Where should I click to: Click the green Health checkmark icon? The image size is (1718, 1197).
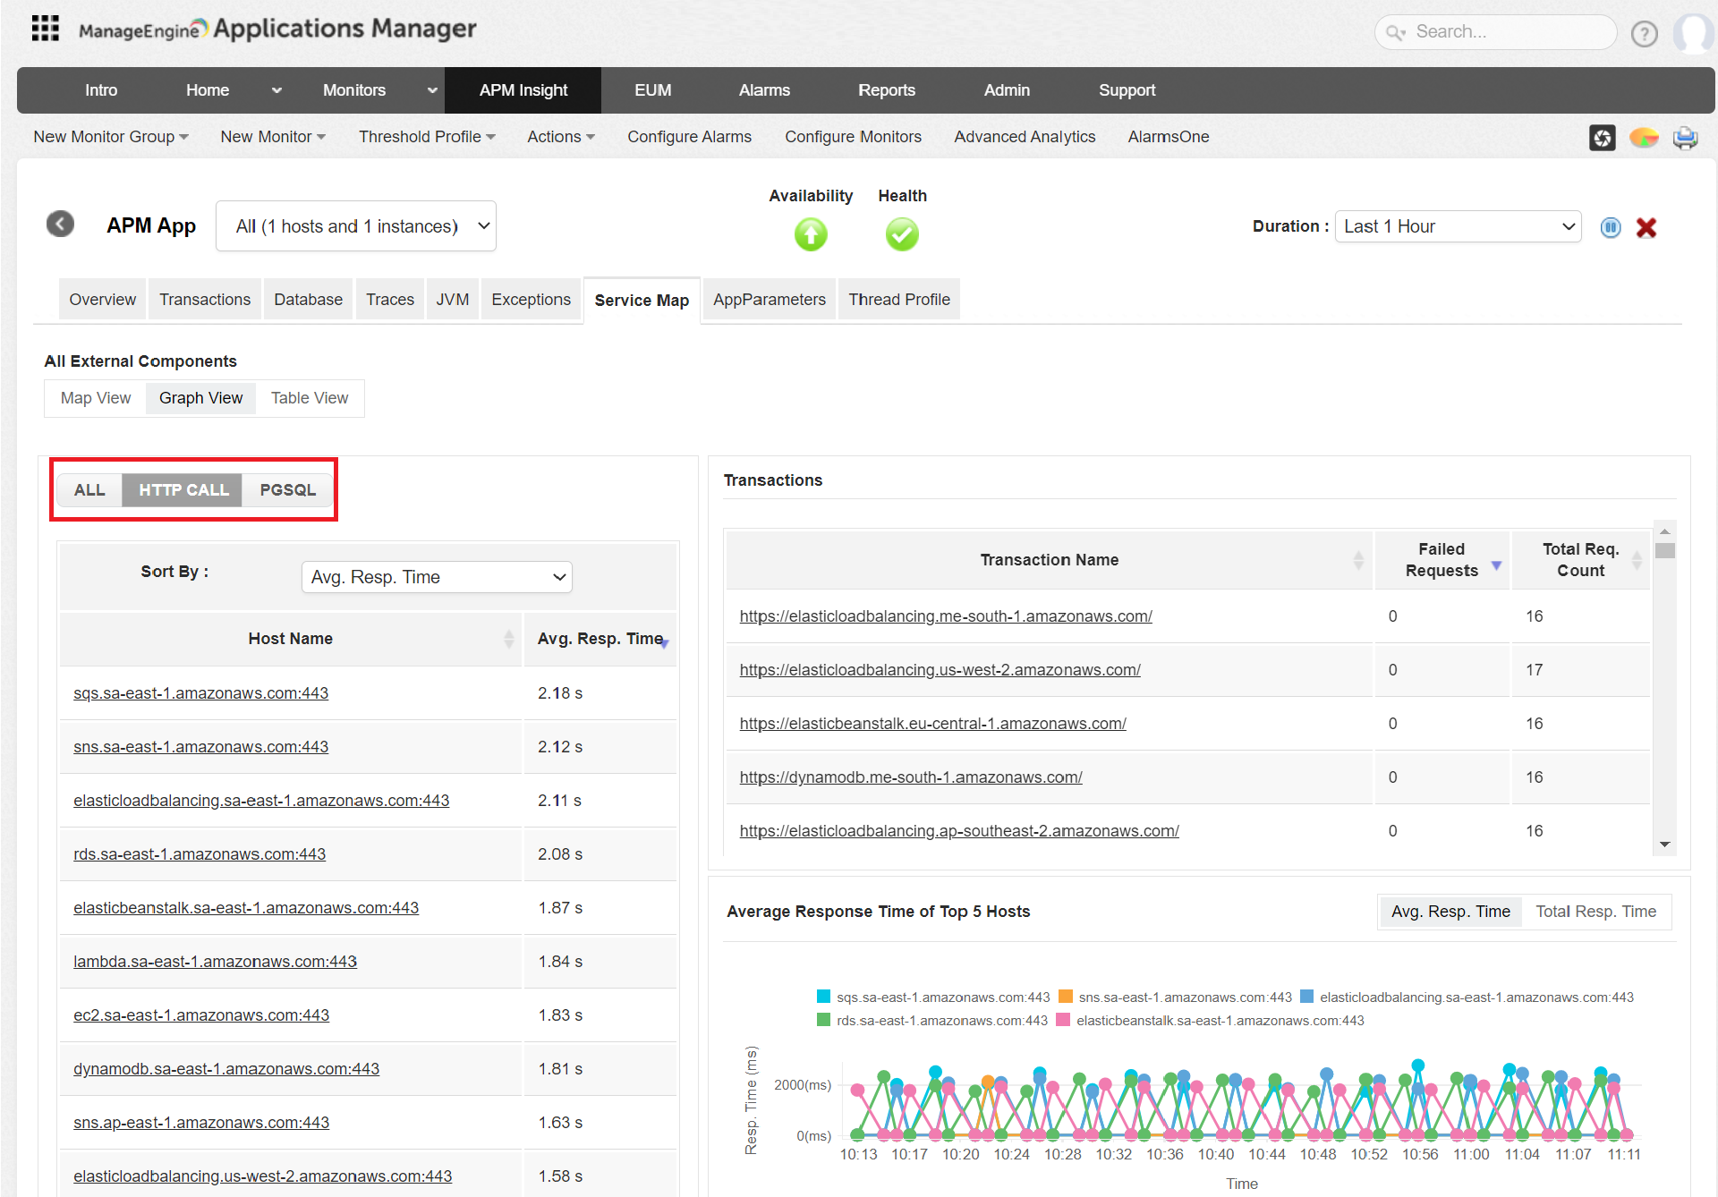pyautogui.click(x=901, y=234)
